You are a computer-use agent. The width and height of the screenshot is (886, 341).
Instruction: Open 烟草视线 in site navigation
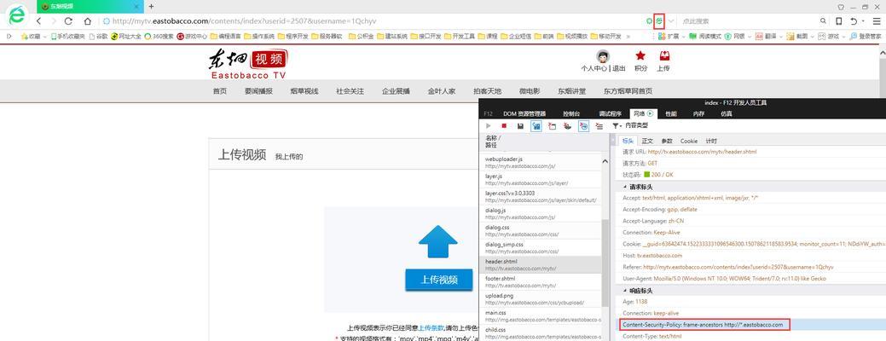pos(304,91)
